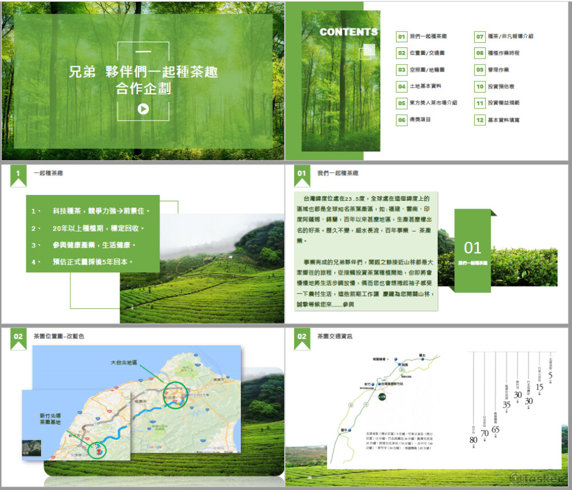
Task: Open contents entry 管理作業
Action: point(498,70)
